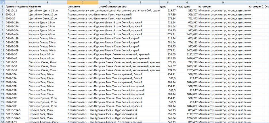
Task: Click our-price cell '1267,487'
Action: pos(187,70)
